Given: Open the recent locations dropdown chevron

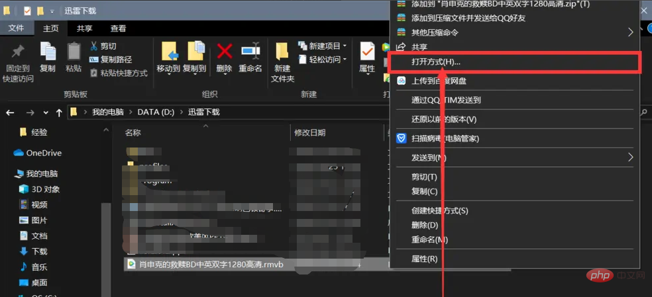Looking at the screenshot, I should click(x=46, y=112).
